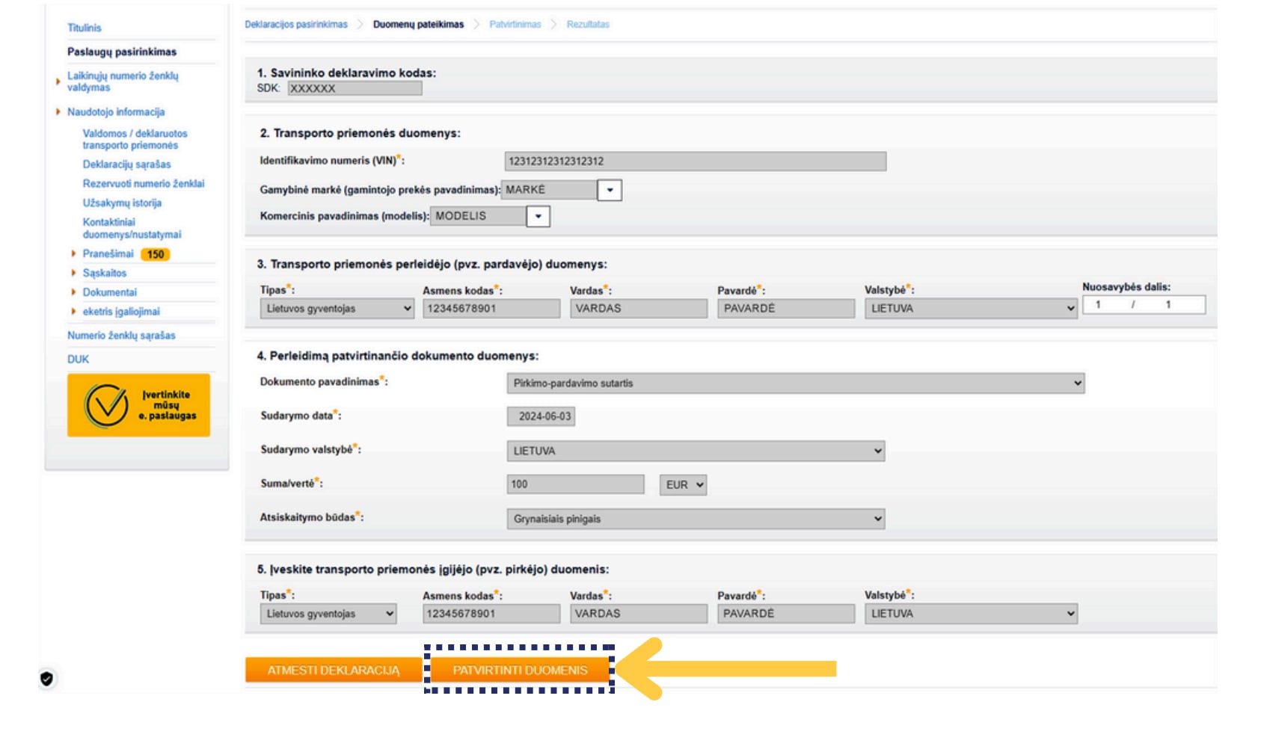Image resolution: width=1261 pixels, height=749 pixels.
Task: Open the Dokumento pavadinimas dropdown
Action: pos(795,383)
